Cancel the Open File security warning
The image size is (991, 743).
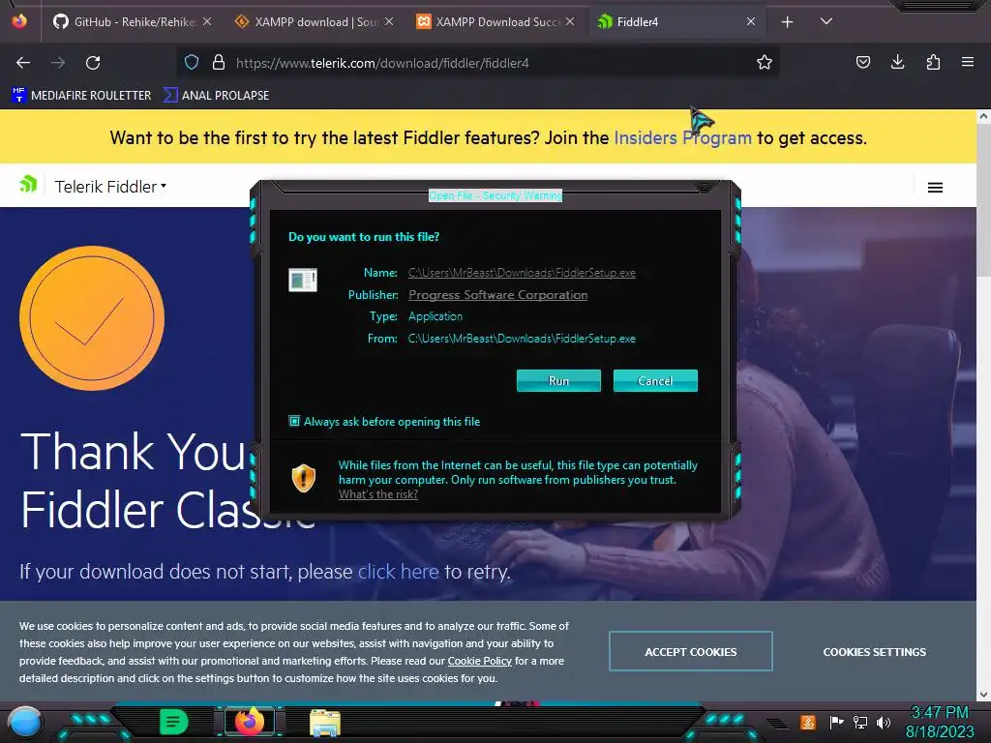pos(655,381)
